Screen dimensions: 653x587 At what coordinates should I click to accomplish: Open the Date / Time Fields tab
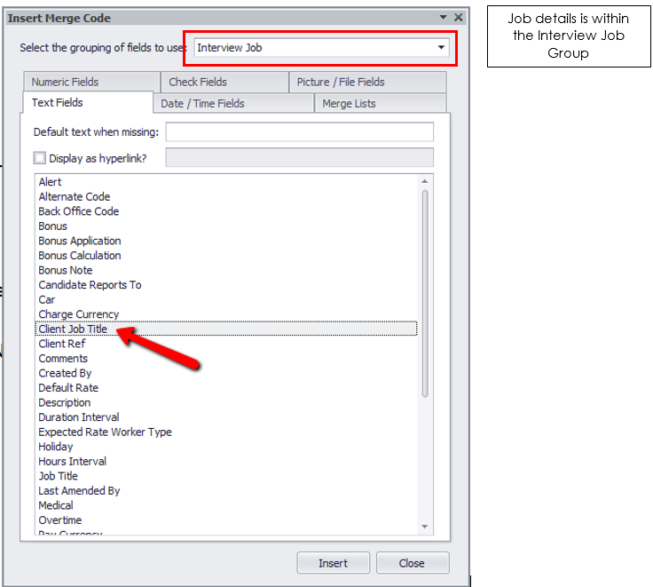pyautogui.click(x=202, y=104)
